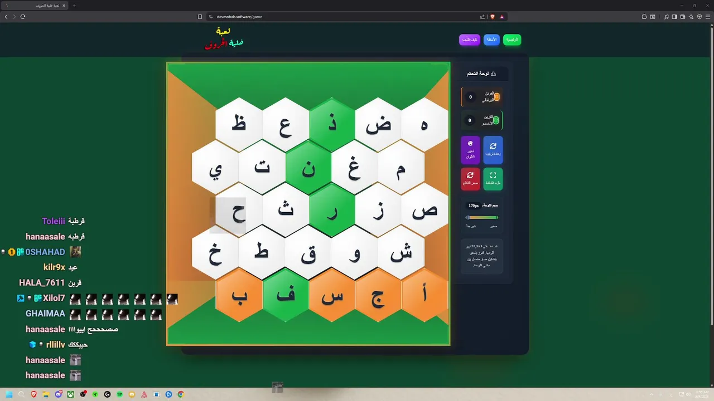Click the green fullscreen button
The height and width of the screenshot is (401, 714).
pos(493,179)
